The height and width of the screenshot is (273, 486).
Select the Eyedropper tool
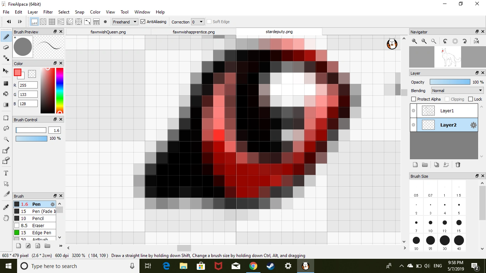pyautogui.click(x=6, y=207)
